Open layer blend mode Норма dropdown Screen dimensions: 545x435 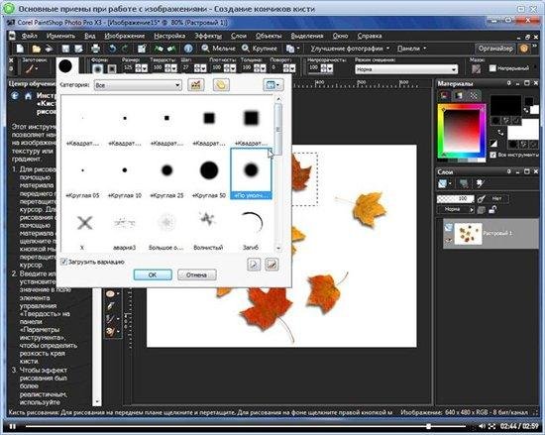point(455,209)
